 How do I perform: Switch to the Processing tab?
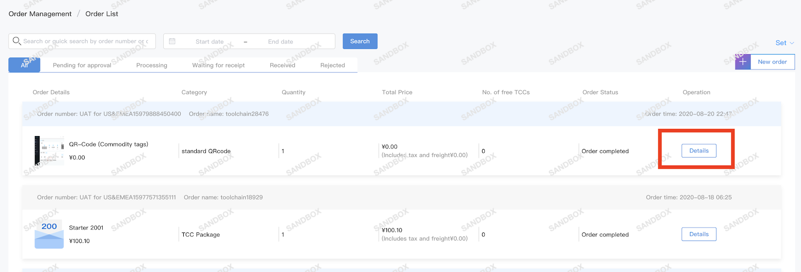(152, 65)
